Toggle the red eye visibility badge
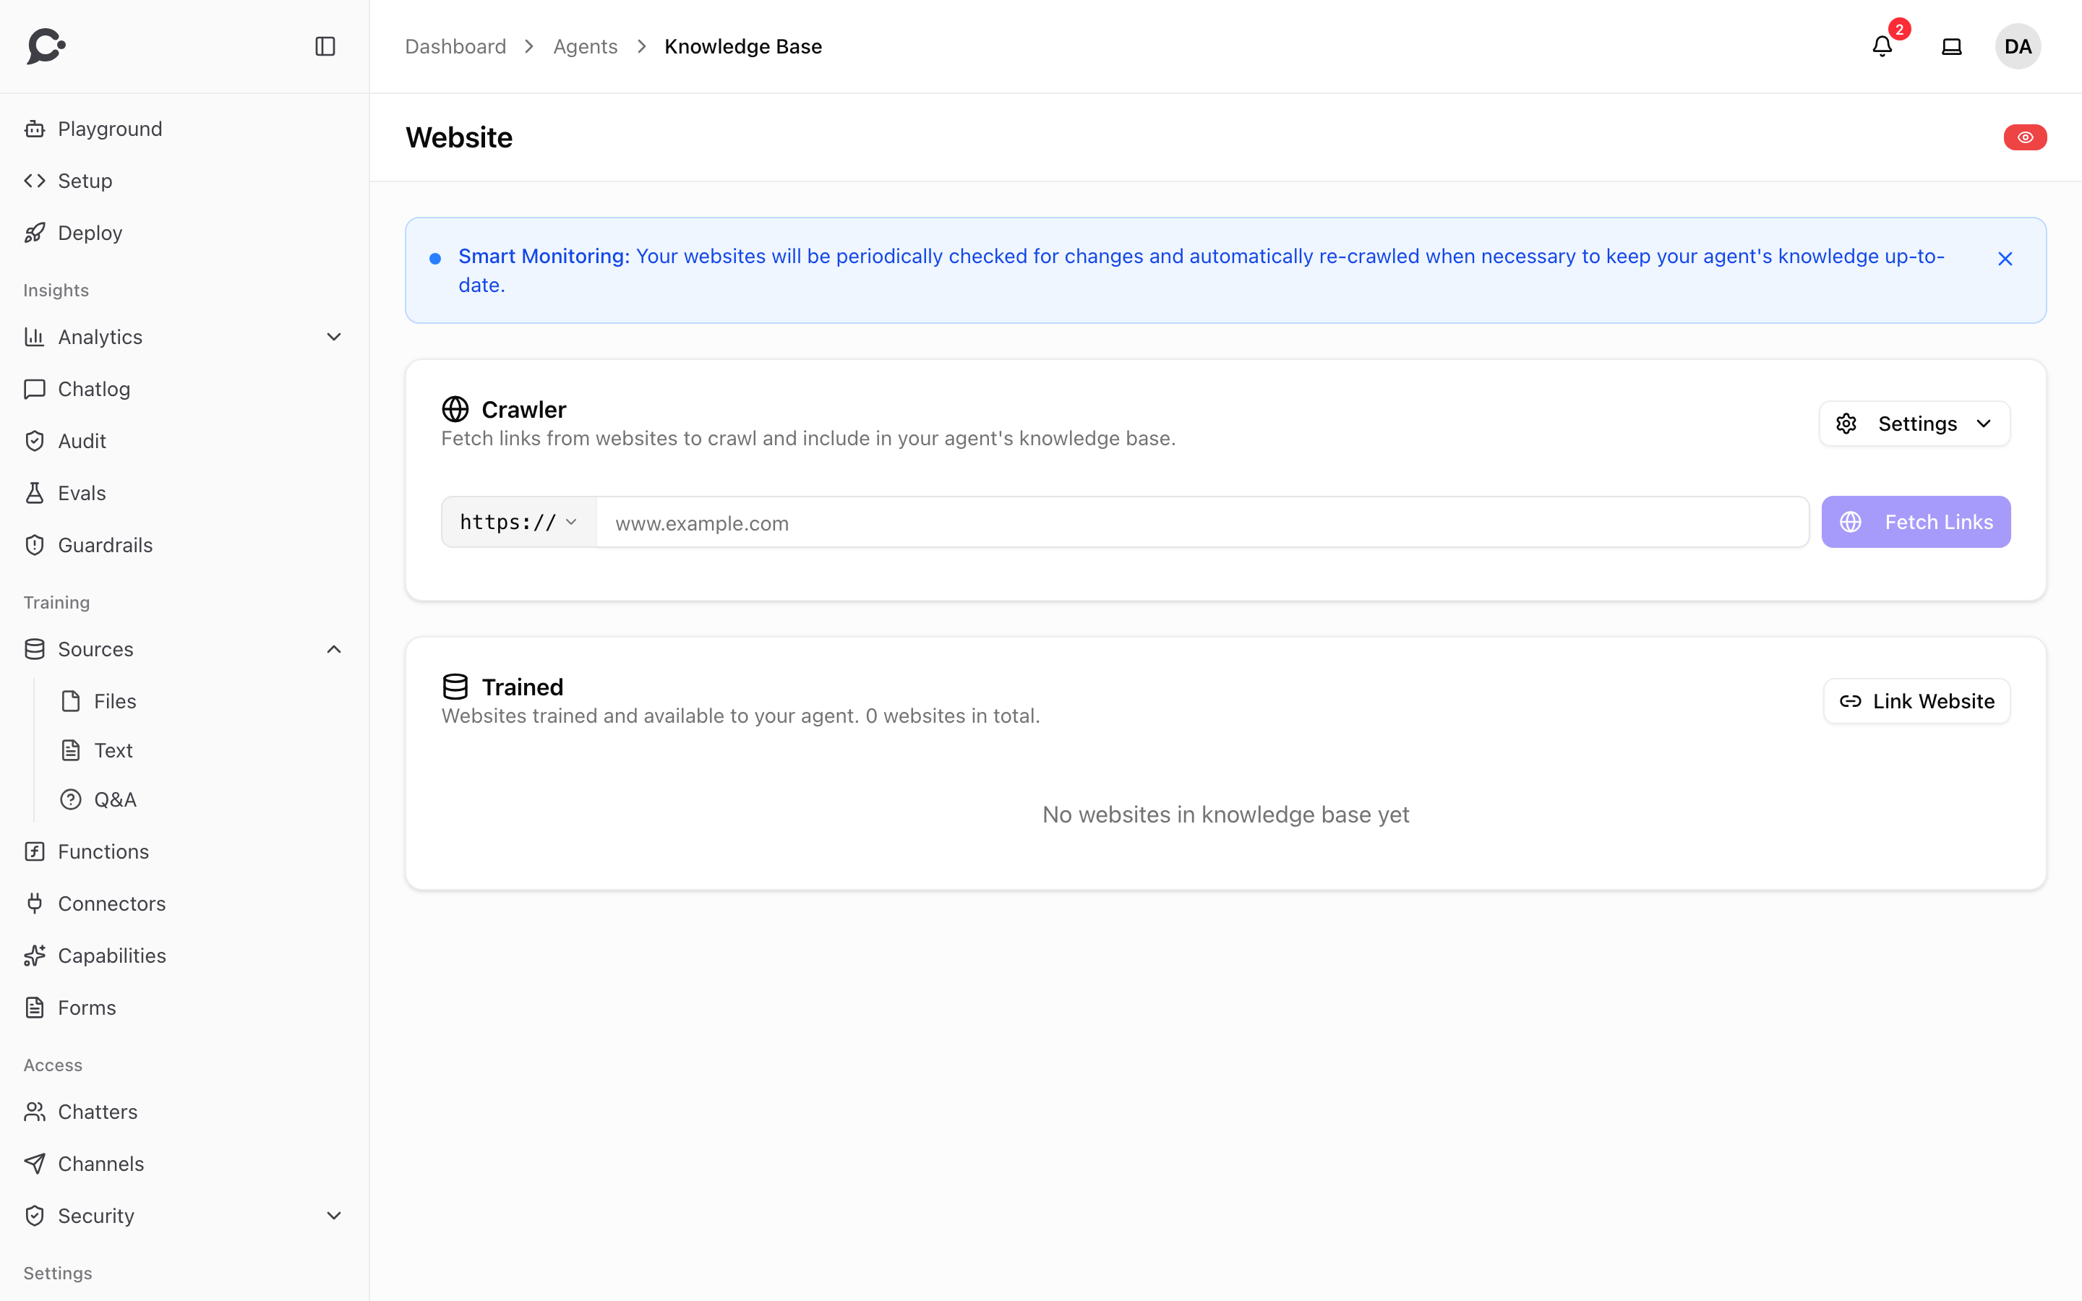Viewport: 2082px width, 1301px height. click(x=2025, y=137)
